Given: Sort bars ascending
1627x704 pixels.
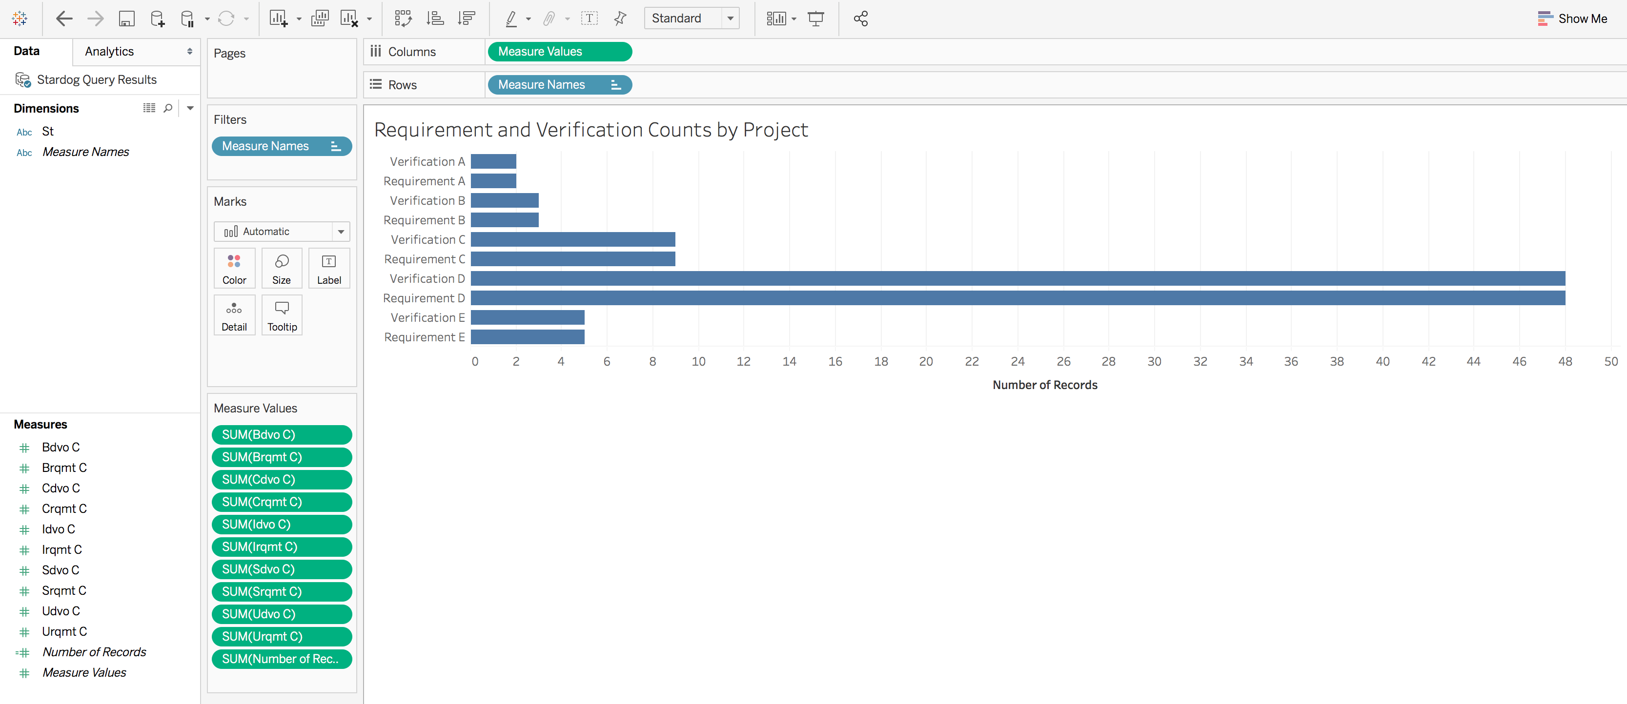Looking at the screenshot, I should [x=434, y=19].
